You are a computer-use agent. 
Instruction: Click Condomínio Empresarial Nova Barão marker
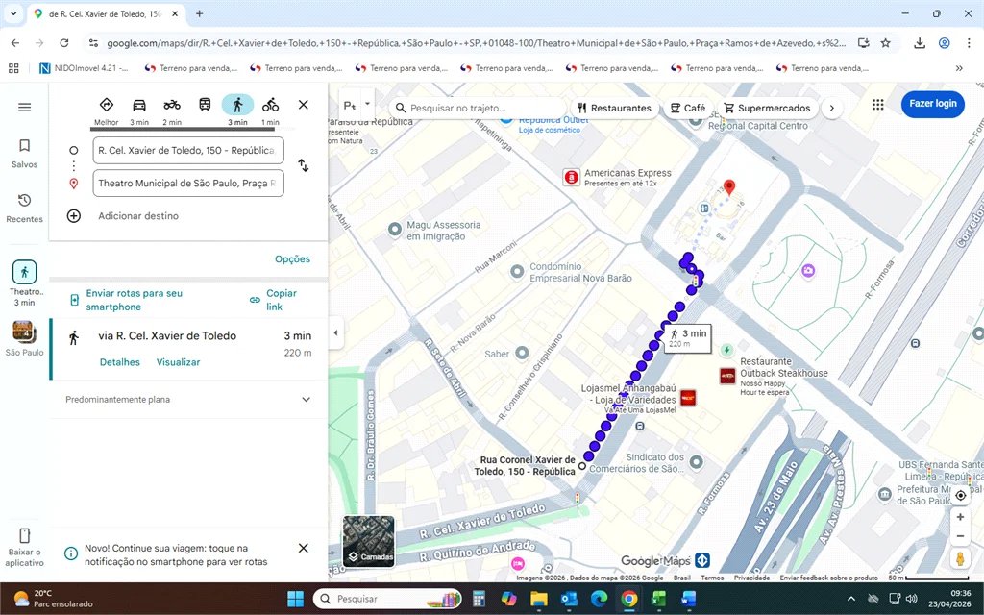pyautogui.click(x=517, y=272)
